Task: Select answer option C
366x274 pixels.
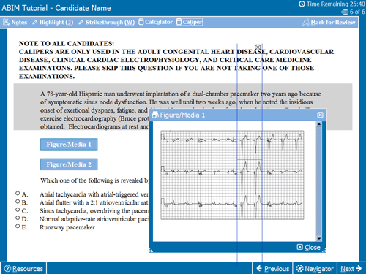Action: [x=18, y=210]
